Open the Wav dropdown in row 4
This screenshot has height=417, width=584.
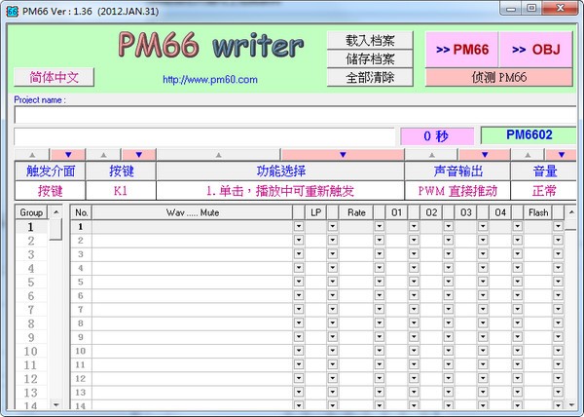(299, 268)
